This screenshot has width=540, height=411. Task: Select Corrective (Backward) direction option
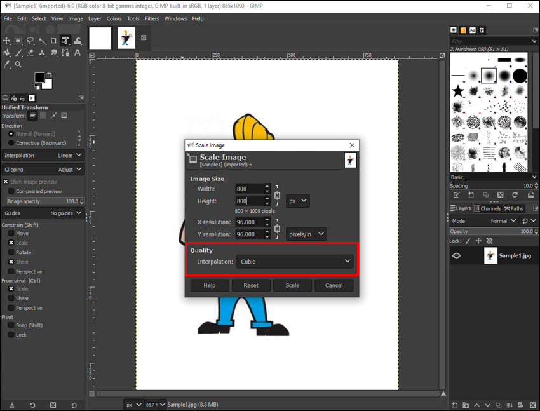(x=11, y=144)
